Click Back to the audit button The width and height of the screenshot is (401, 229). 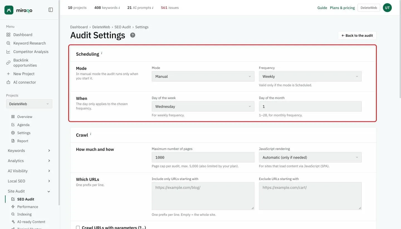(357, 36)
